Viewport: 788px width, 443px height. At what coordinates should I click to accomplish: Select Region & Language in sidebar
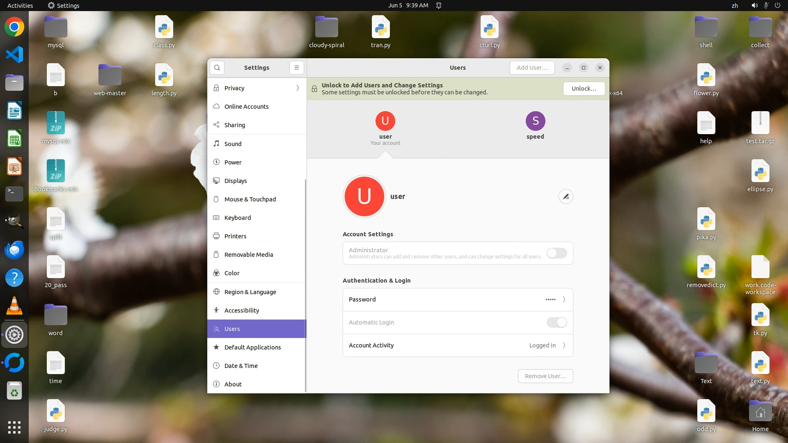(x=250, y=292)
